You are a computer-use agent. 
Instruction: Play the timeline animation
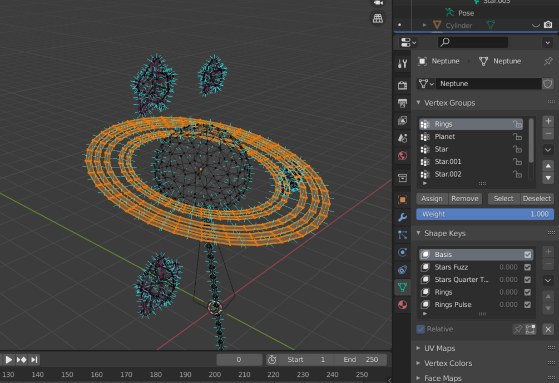point(8,360)
